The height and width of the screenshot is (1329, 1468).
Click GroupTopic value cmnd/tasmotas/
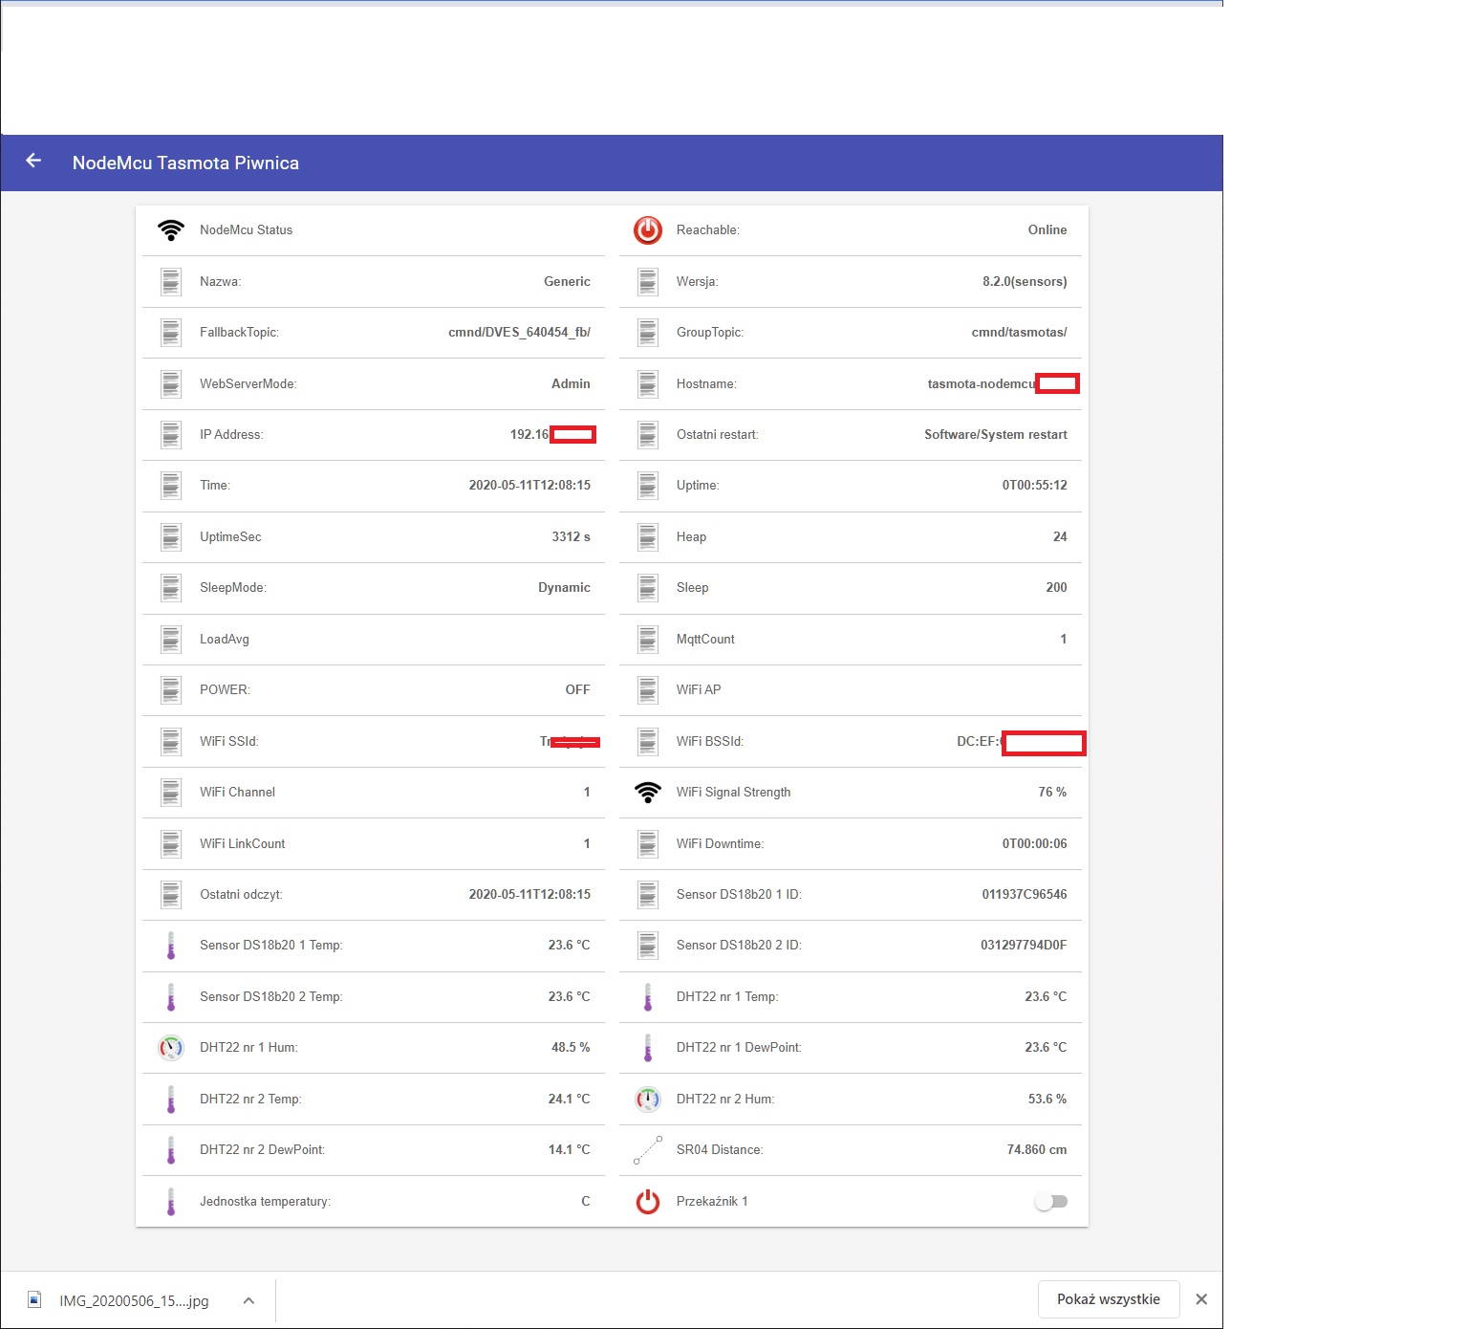coord(1019,333)
